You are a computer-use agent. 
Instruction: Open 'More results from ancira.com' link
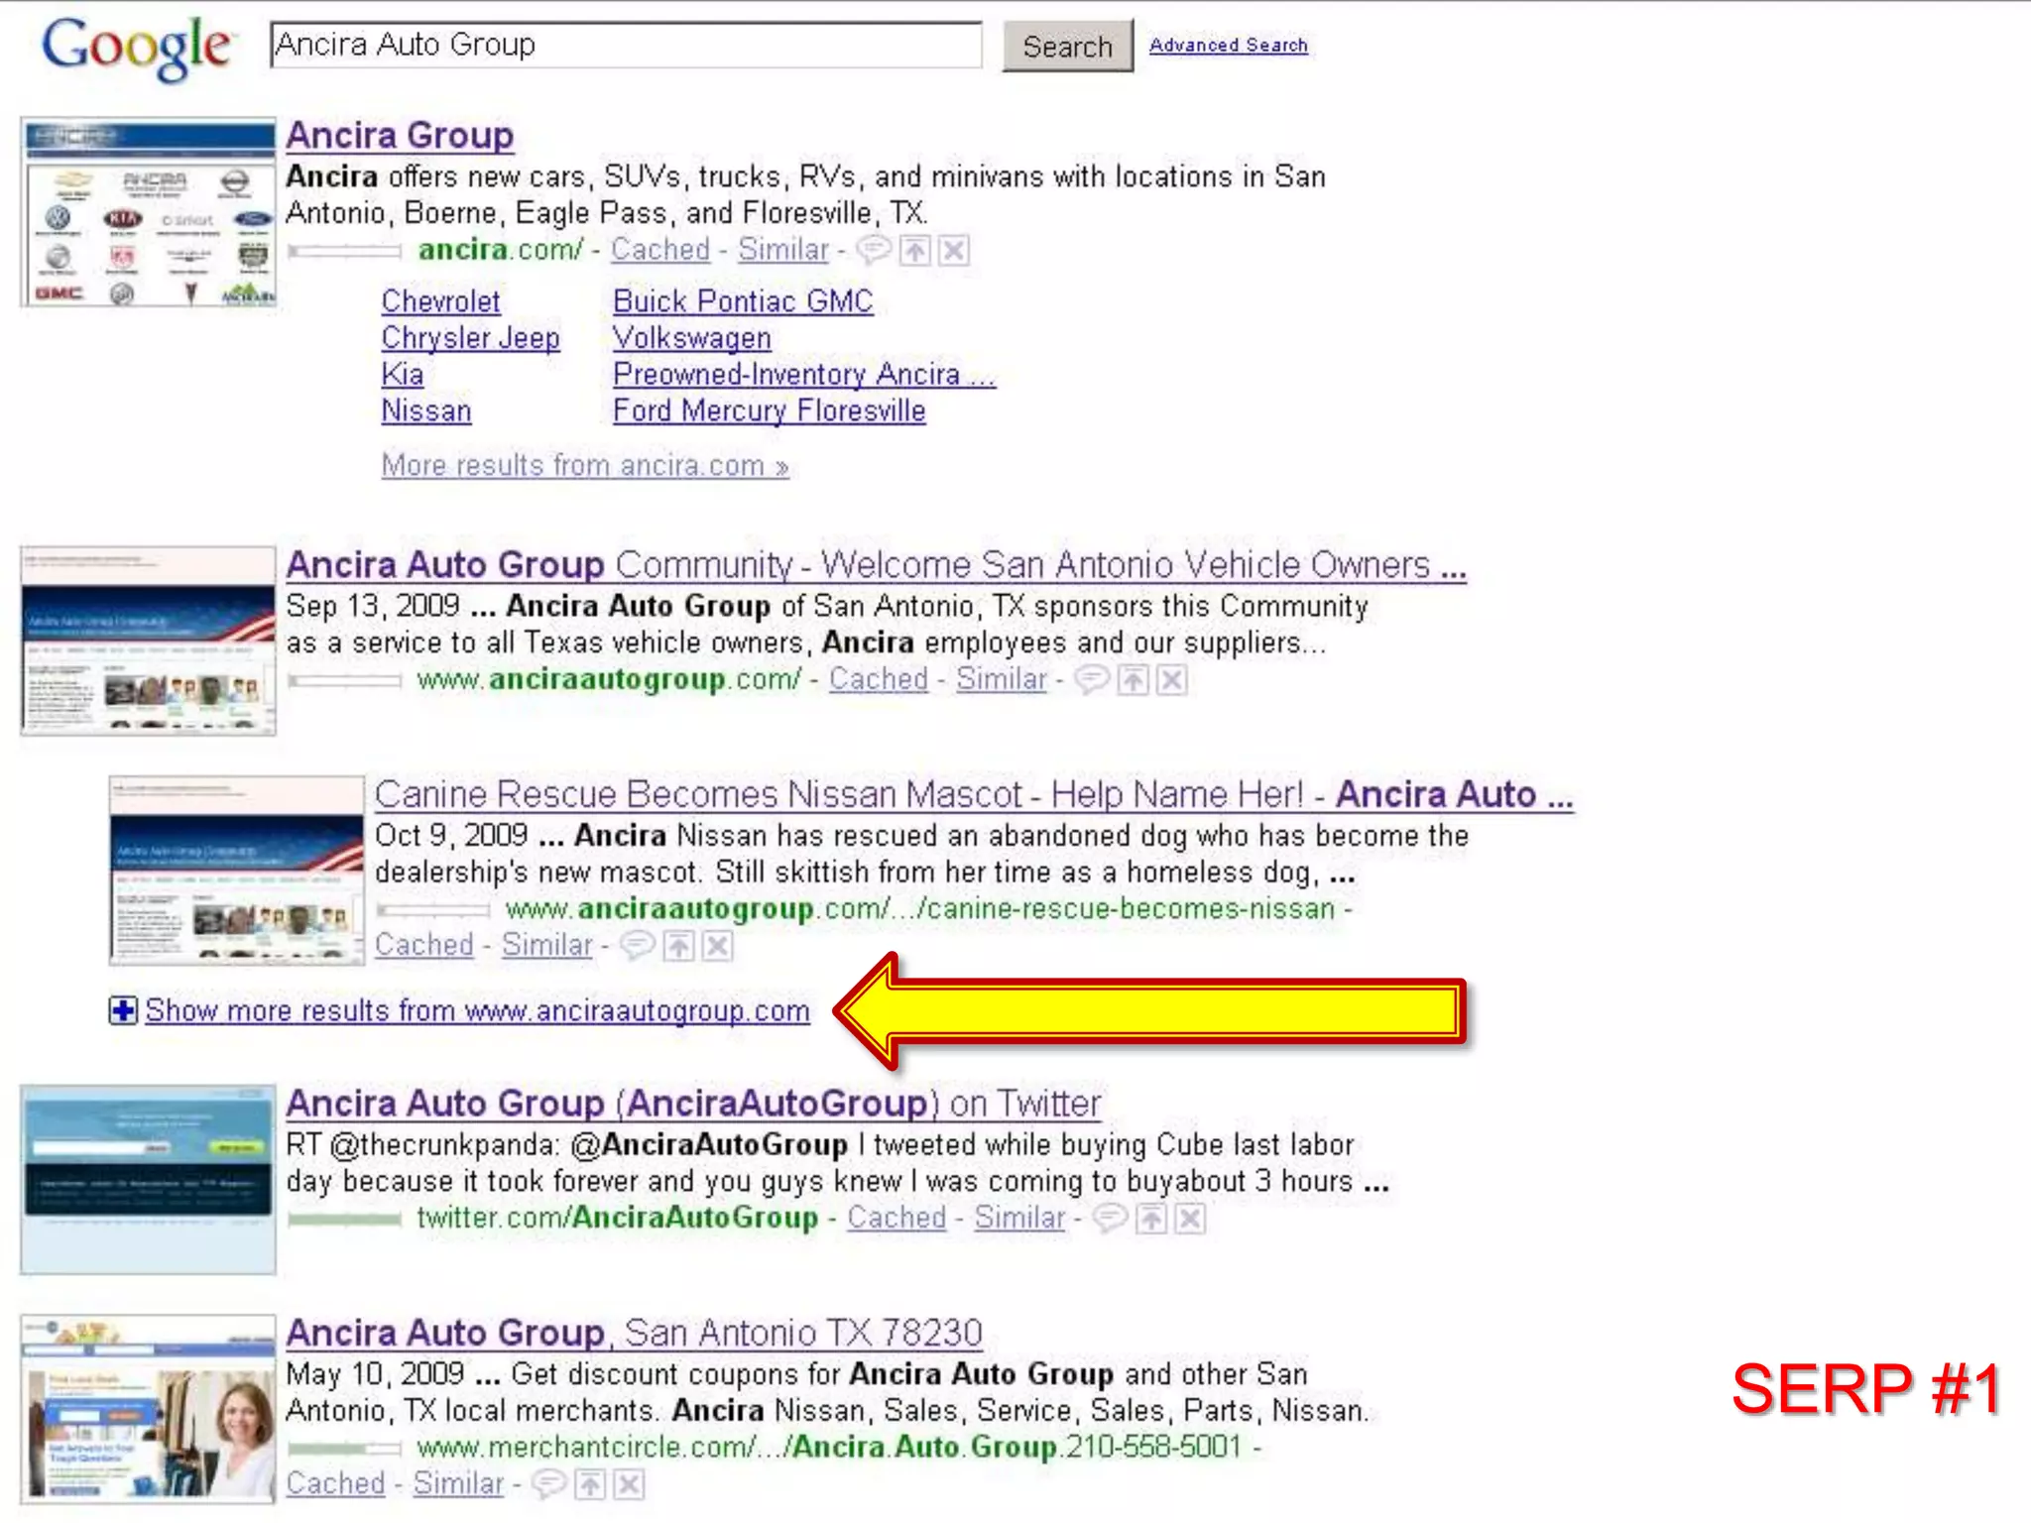click(584, 465)
